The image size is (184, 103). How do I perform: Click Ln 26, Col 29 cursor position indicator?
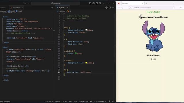coord(49,102)
